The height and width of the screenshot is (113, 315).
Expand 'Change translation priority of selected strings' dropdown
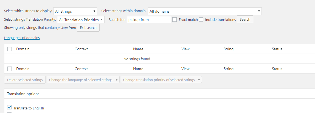tap(161, 80)
